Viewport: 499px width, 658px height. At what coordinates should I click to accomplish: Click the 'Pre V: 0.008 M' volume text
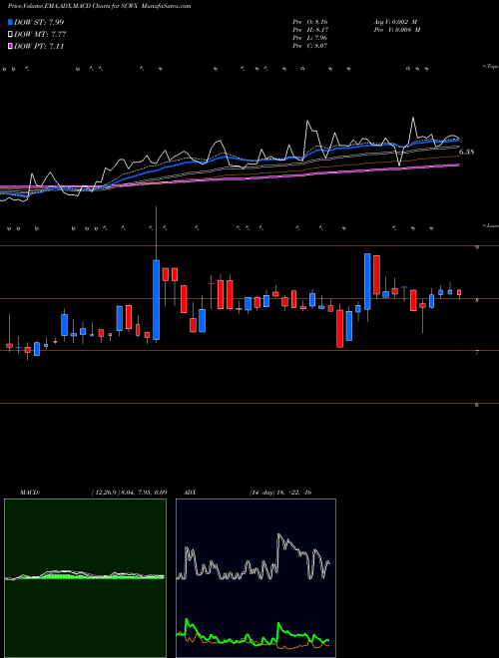tap(396, 30)
